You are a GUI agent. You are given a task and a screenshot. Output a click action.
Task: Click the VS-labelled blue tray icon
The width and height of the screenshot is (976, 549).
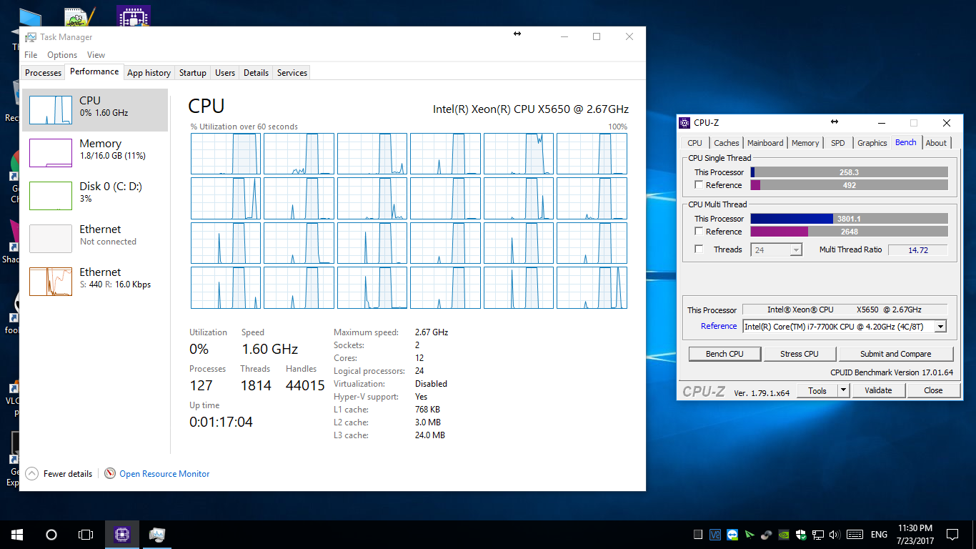(x=715, y=535)
